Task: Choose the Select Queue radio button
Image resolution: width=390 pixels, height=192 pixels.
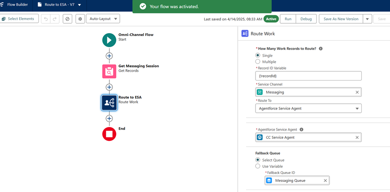Action: point(258,160)
